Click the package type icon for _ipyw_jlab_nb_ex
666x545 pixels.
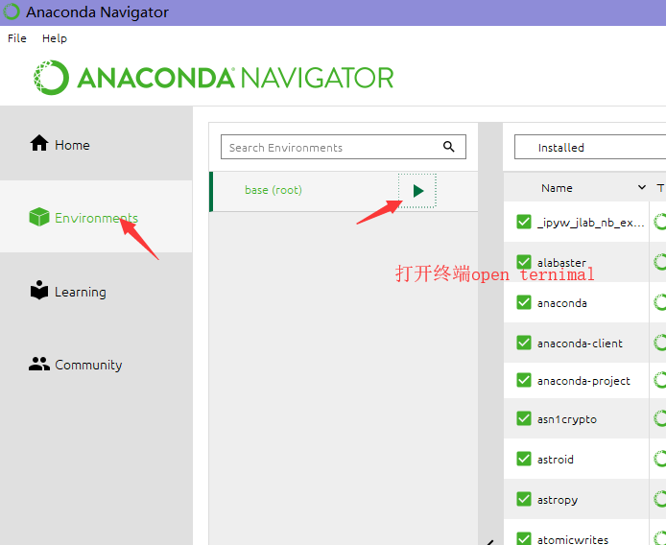[x=659, y=222]
